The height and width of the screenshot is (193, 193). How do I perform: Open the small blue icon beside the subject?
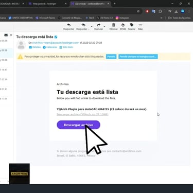[x=56, y=37]
